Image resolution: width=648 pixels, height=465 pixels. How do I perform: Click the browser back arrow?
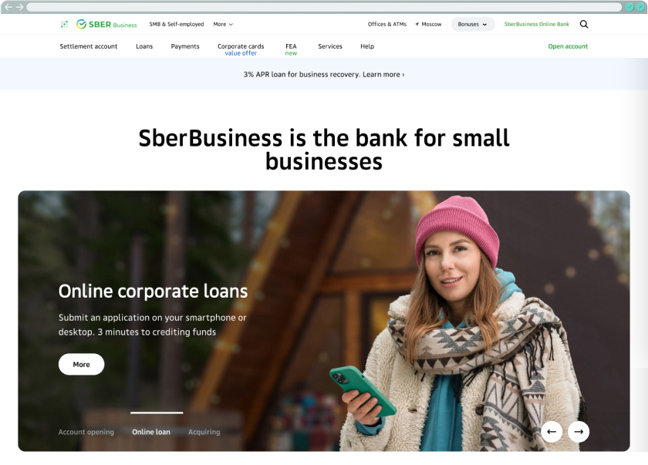tap(8, 7)
